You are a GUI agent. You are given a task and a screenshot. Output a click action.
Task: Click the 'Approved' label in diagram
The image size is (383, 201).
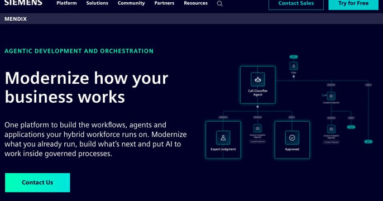point(292,149)
